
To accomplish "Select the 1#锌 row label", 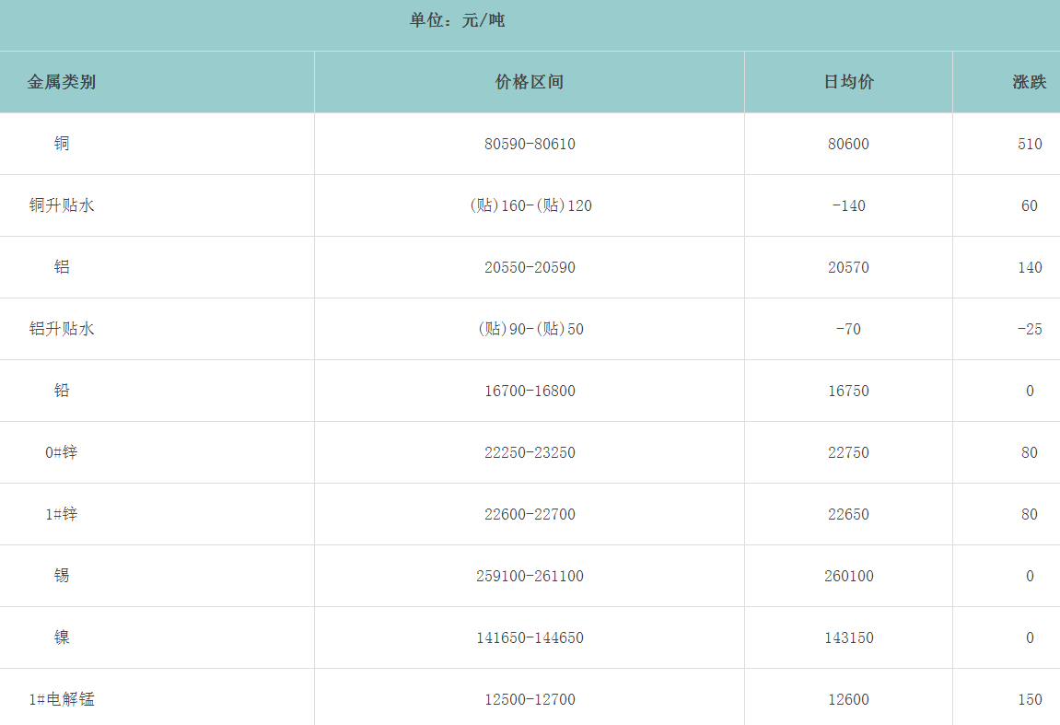I will pos(62,514).
